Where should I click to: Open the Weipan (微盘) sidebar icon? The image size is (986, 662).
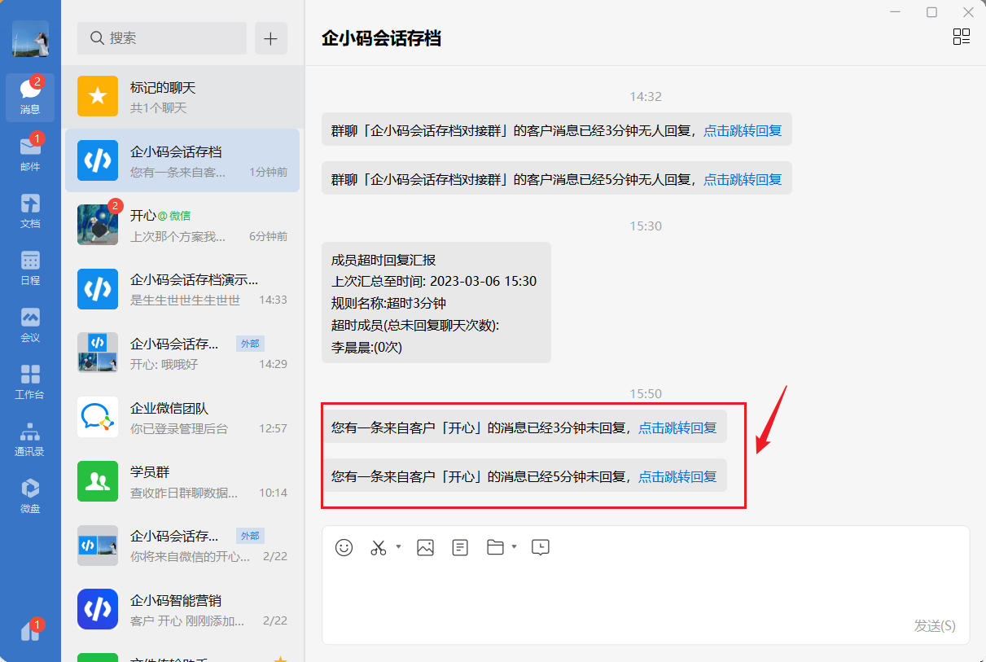(x=30, y=495)
